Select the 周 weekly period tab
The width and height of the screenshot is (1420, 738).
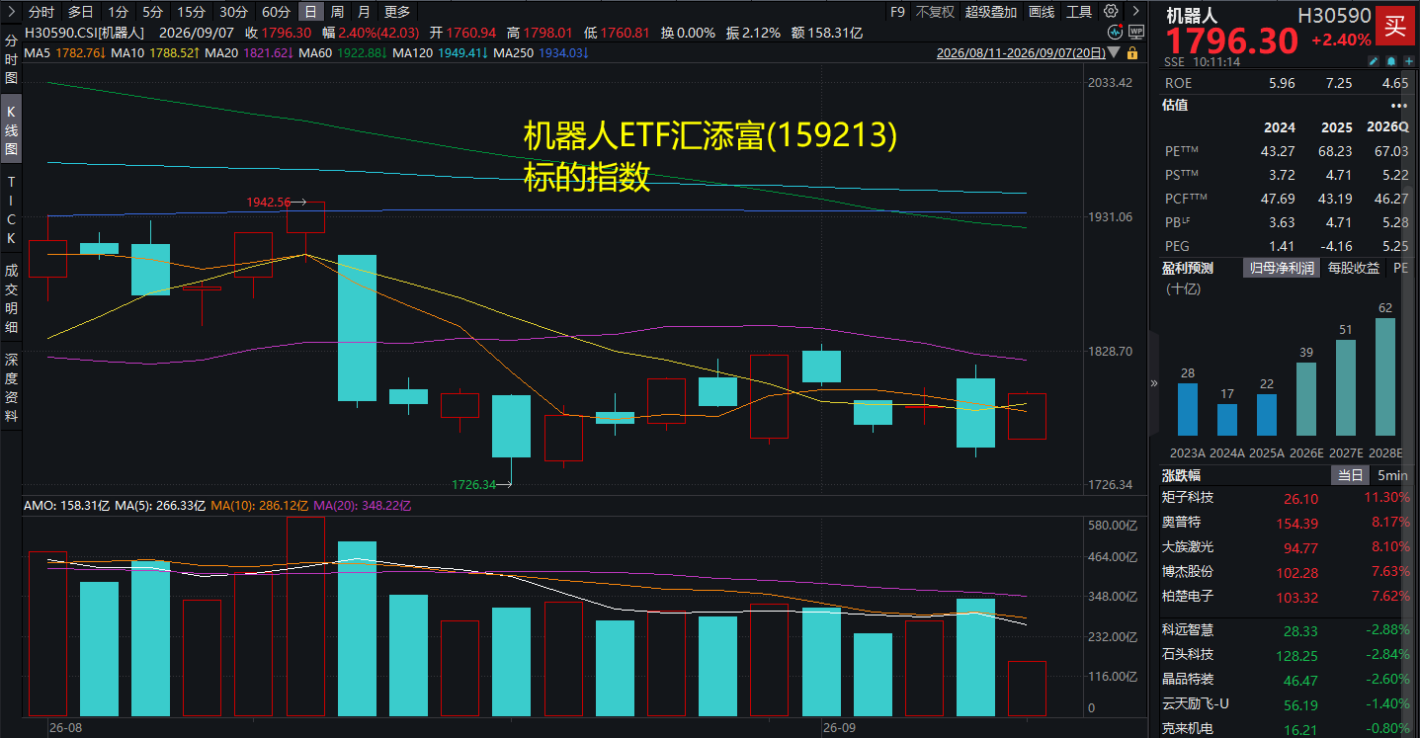pos(338,12)
